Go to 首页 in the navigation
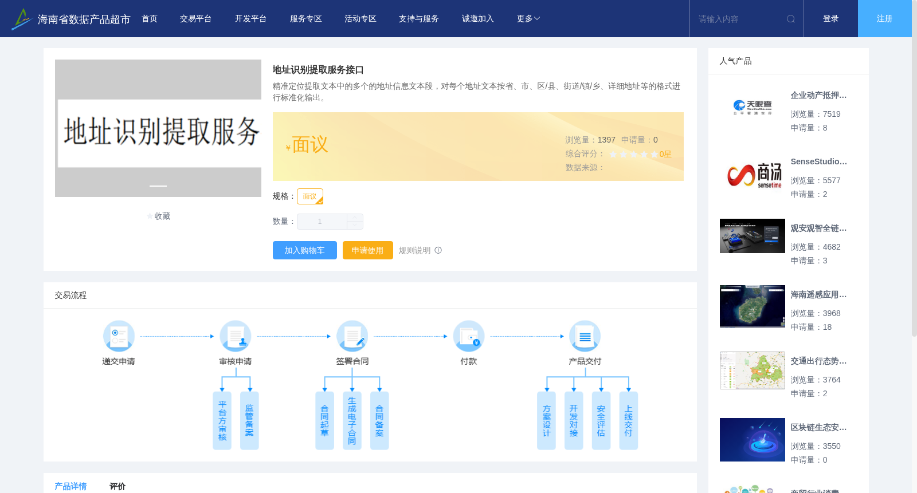Image resolution: width=917 pixels, height=493 pixels. pos(150,19)
